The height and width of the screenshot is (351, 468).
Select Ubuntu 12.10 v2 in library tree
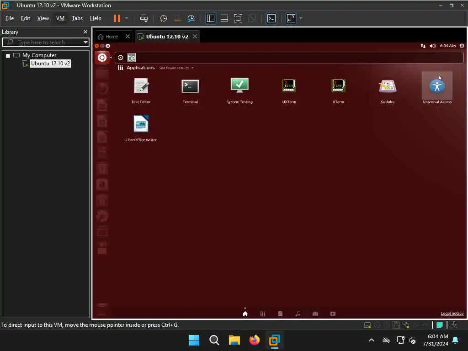[x=50, y=63]
